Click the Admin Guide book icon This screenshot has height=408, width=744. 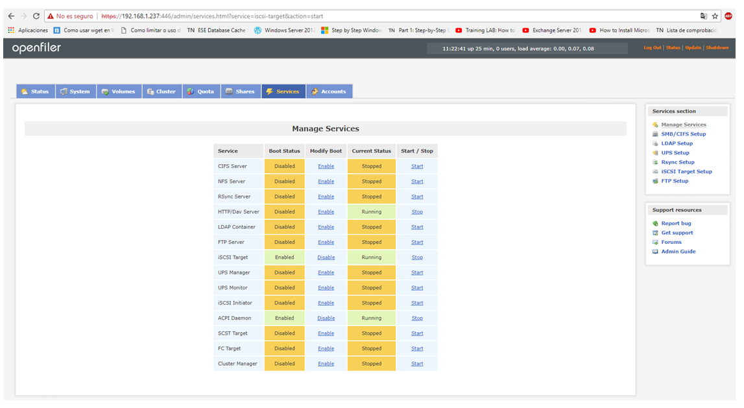coord(655,252)
